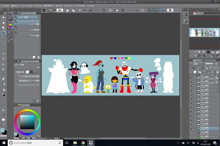Select the Operation object tool
Screen dimensions: 220x146
tap(3, 28)
